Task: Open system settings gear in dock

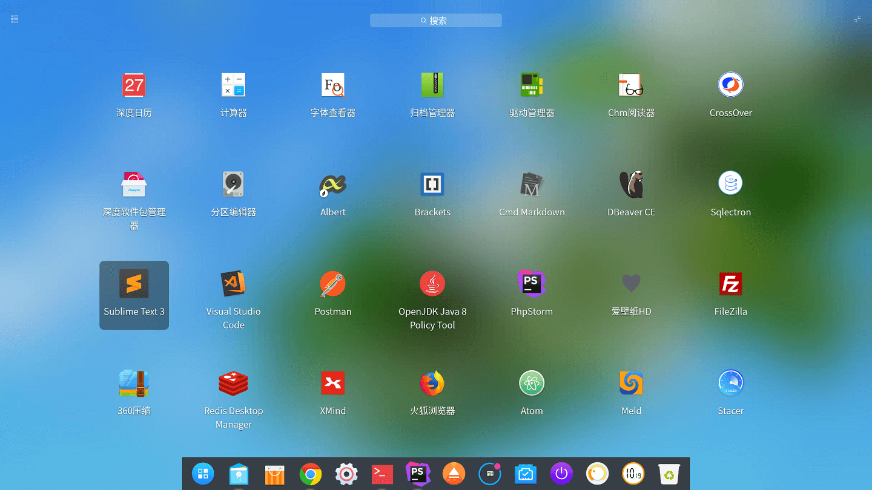Action: click(x=346, y=474)
